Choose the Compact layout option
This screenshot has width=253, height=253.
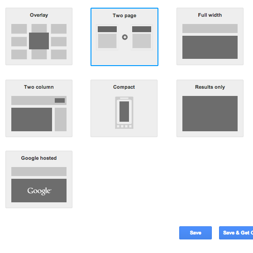click(124, 109)
